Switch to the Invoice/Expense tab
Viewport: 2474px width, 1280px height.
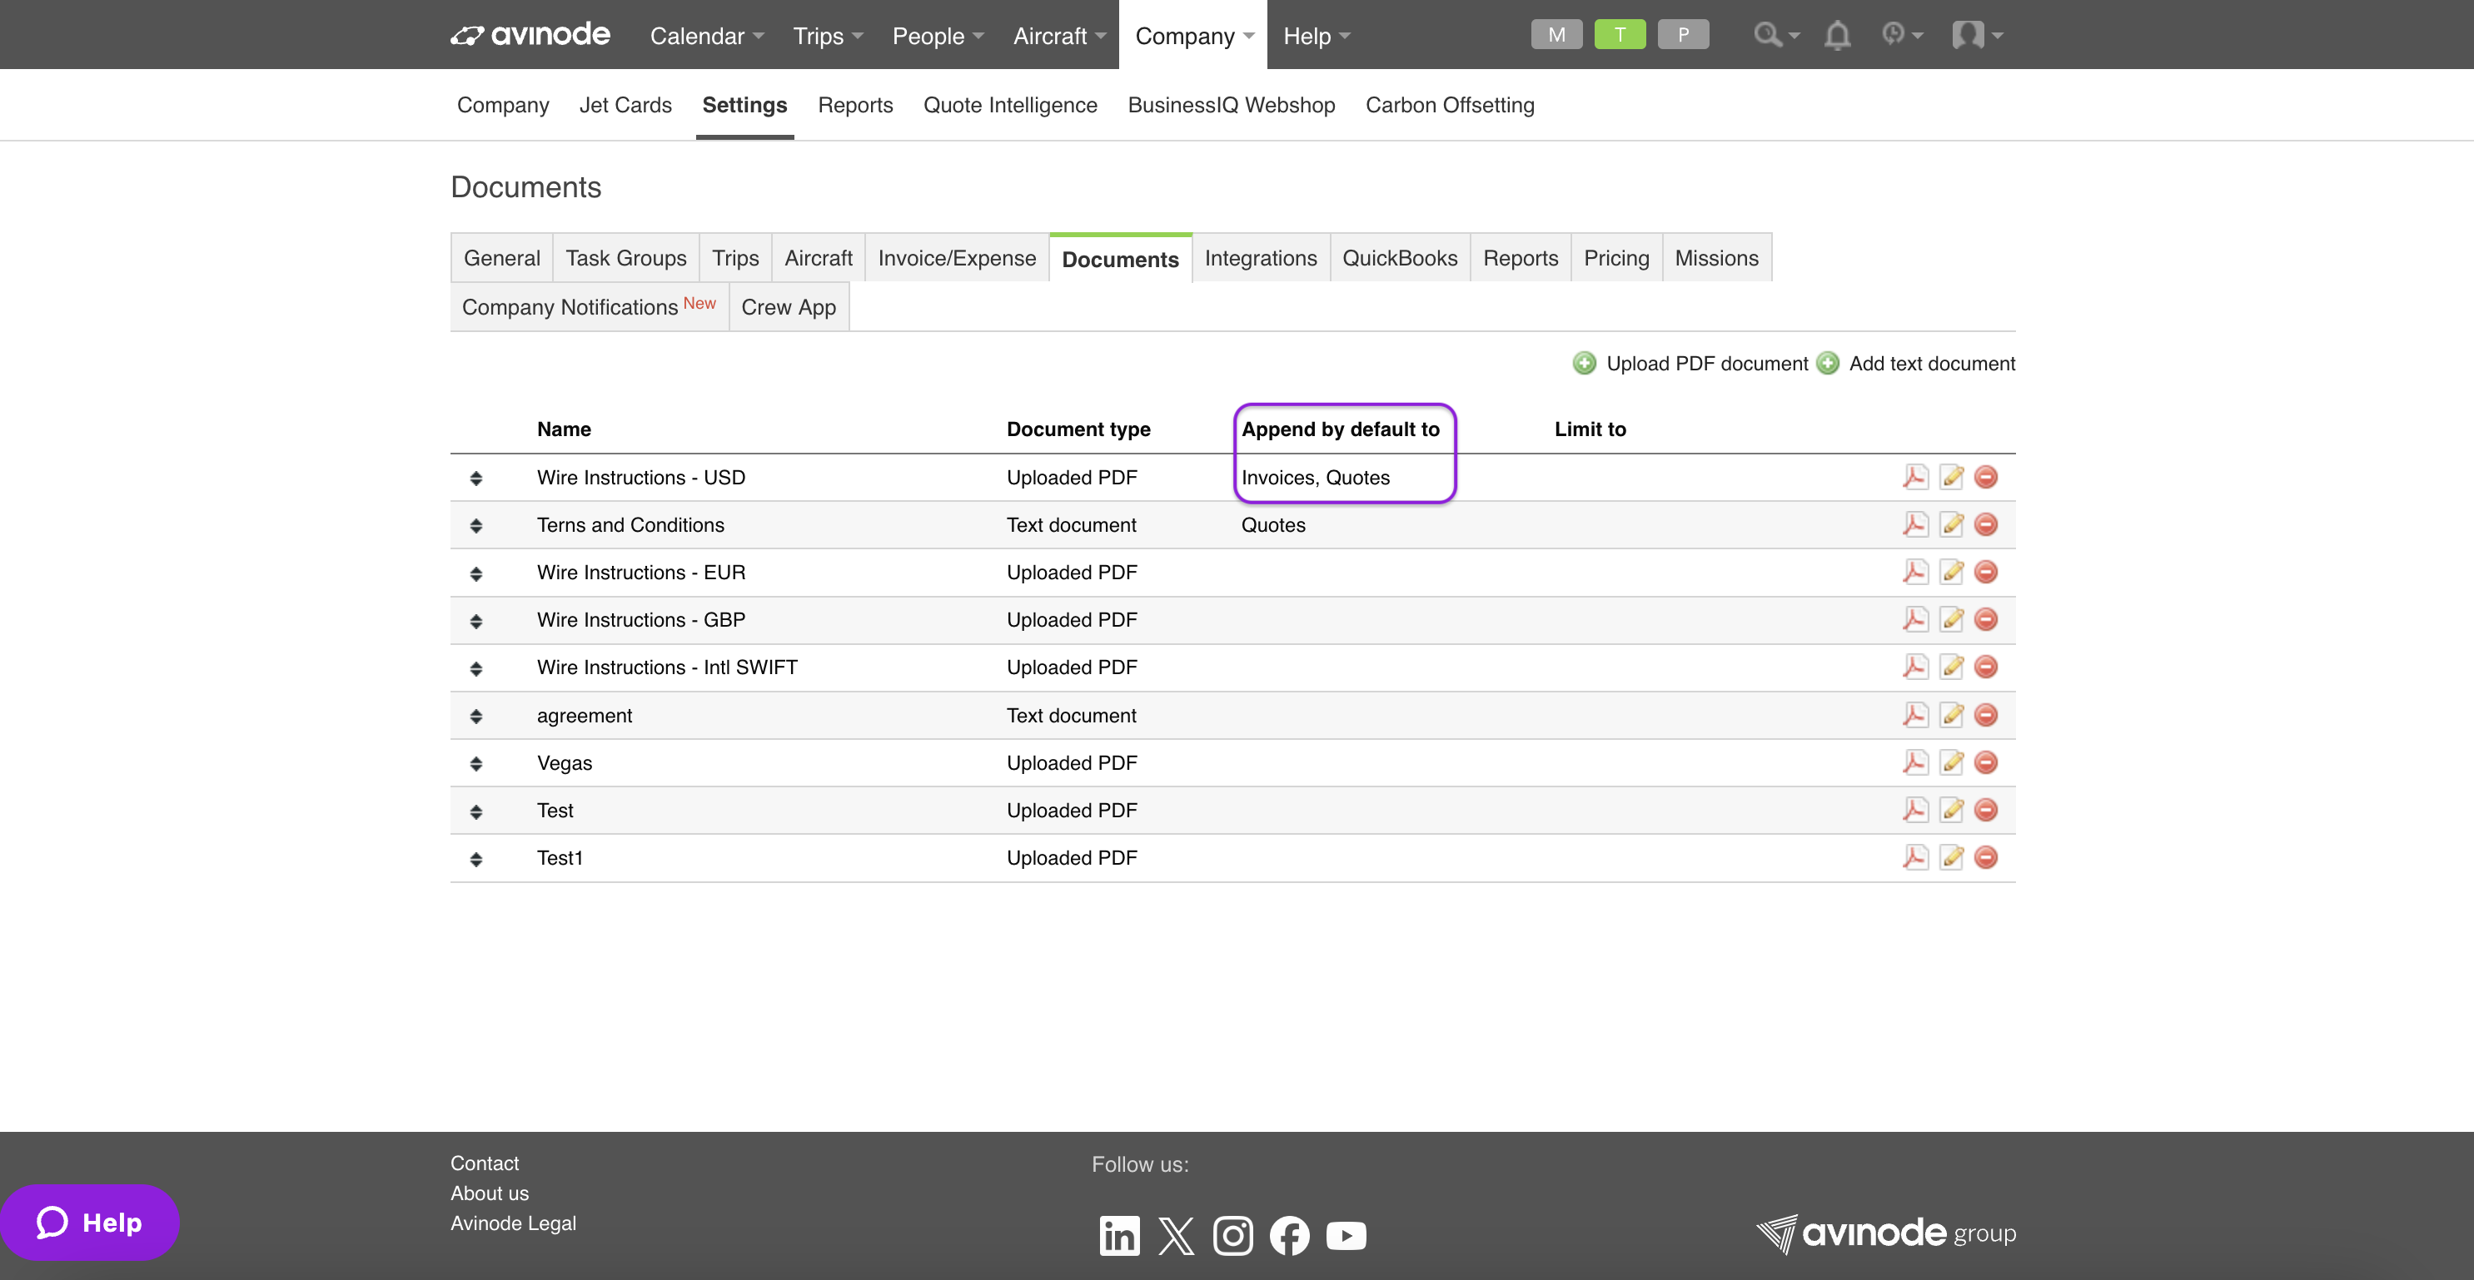pyautogui.click(x=957, y=258)
